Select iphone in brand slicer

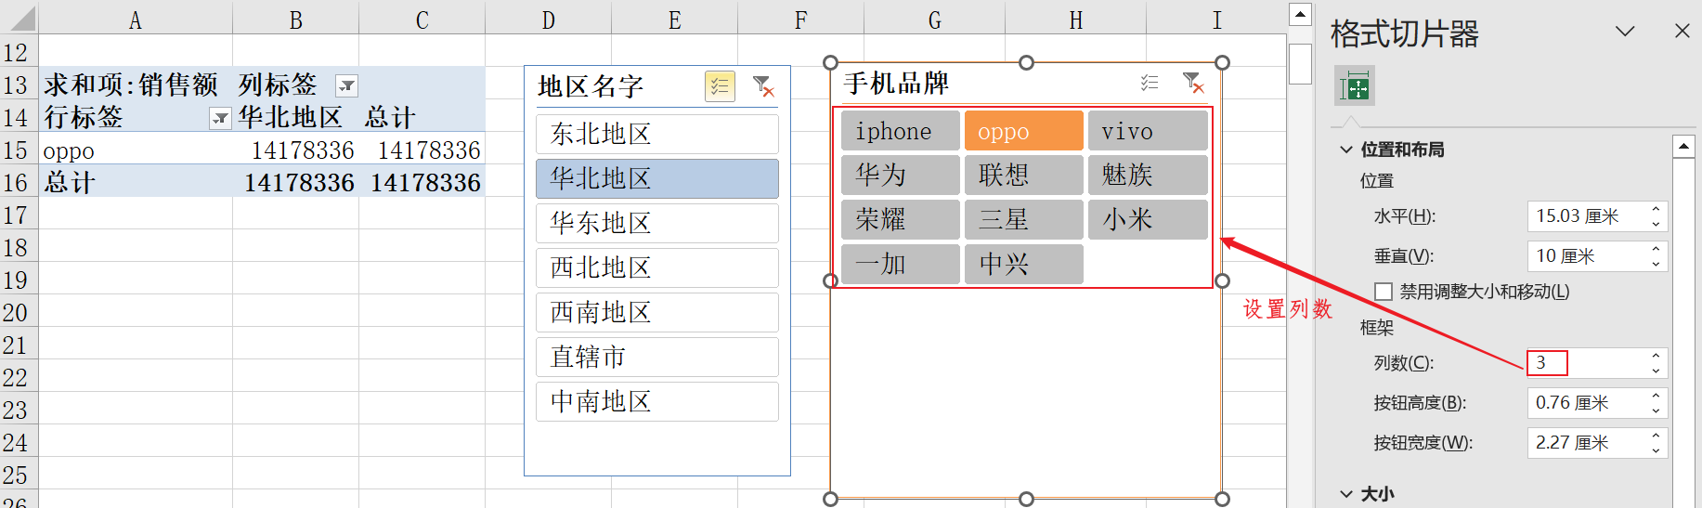901,131
